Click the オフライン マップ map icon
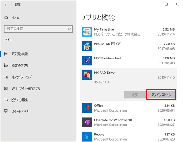183x142 pixels. pyautogui.click(x=6, y=77)
